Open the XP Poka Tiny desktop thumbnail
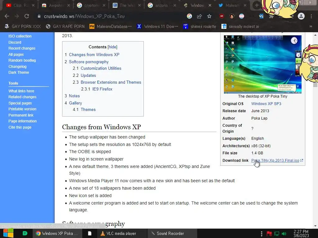Viewport: 318px width, 238px height. click(x=263, y=64)
